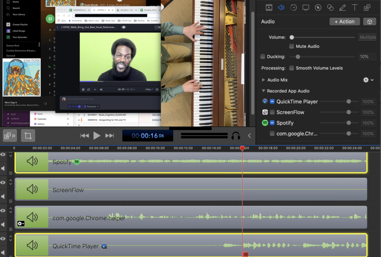Toggle the Spotify app audio checkbox
Screen dimensions: 381x257
coord(272,123)
